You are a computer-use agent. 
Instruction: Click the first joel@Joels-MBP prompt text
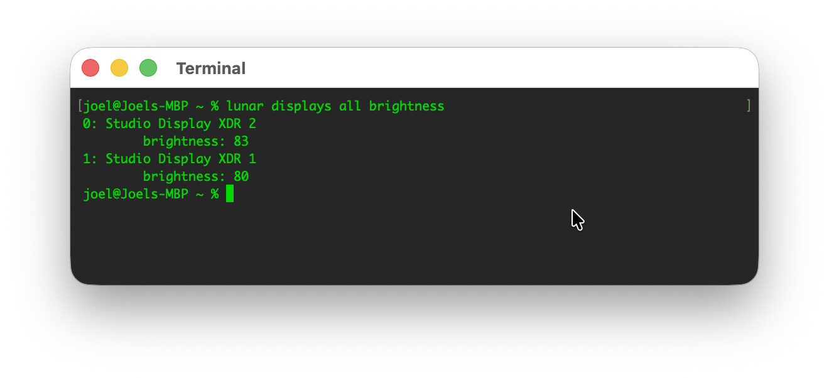136,106
